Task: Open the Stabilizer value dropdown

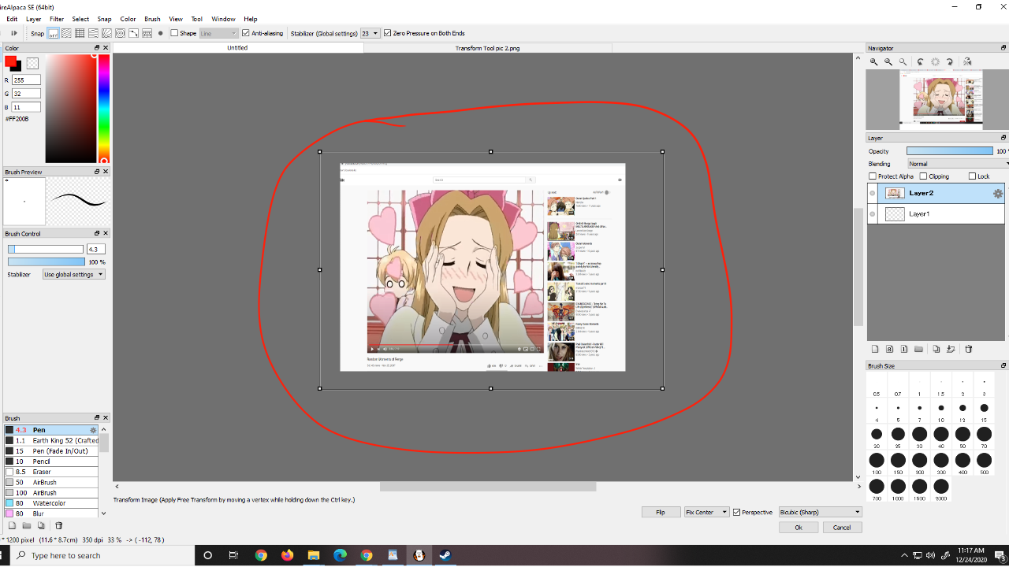Action: pyautogui.click(x=370, y=33)
